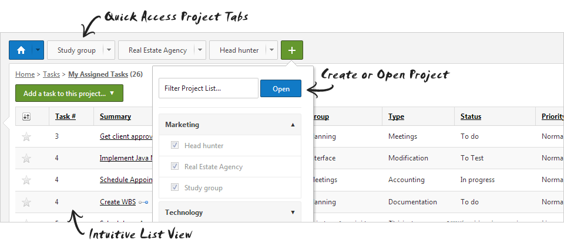Open the Study group tab dropdown arrow
Viewport: 564px width, 250px height.
(x=109, y=50)
